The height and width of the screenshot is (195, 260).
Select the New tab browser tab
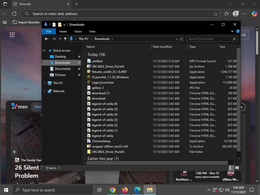[41, 4]
